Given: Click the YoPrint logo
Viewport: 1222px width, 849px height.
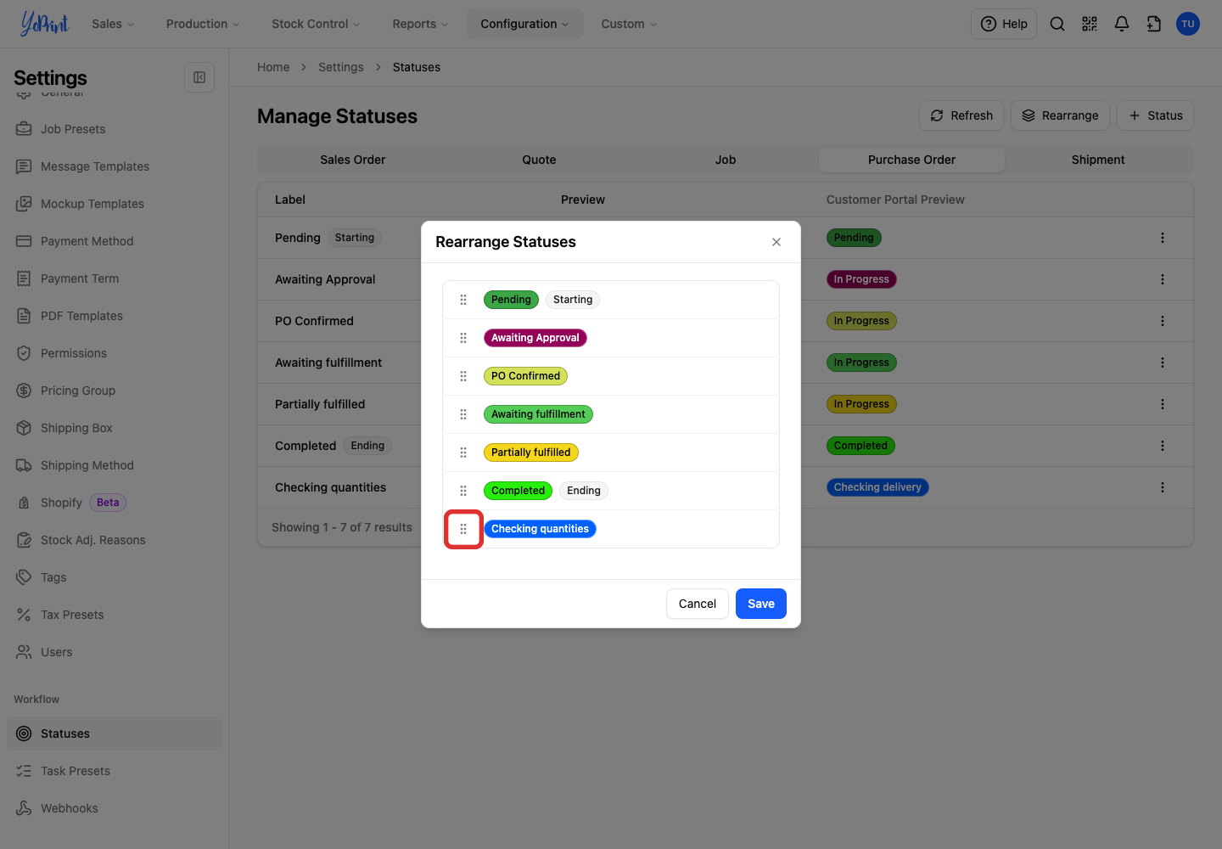Looking at the screenshot, I should pos(45,24).
